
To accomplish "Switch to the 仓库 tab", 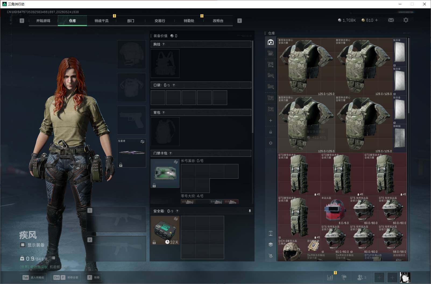I will coord(72,21).
